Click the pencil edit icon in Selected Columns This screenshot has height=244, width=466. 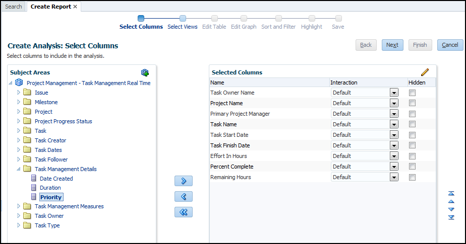(x=425, y=72)
